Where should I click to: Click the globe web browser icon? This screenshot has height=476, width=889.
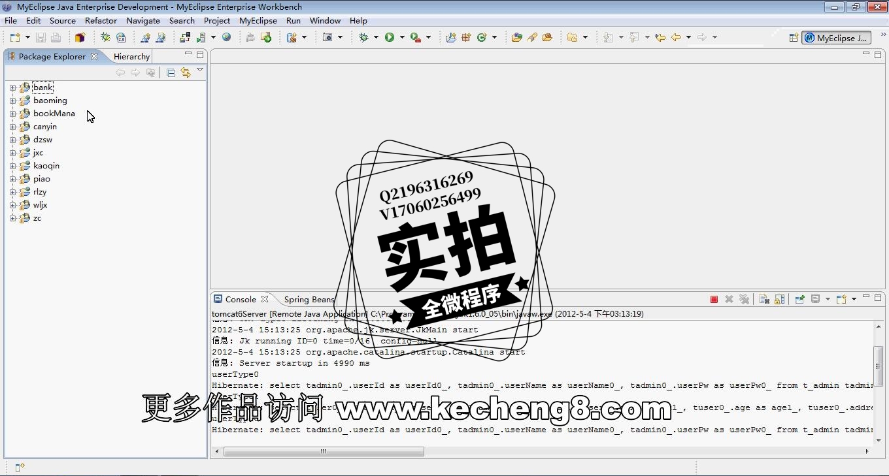point(226,37)
